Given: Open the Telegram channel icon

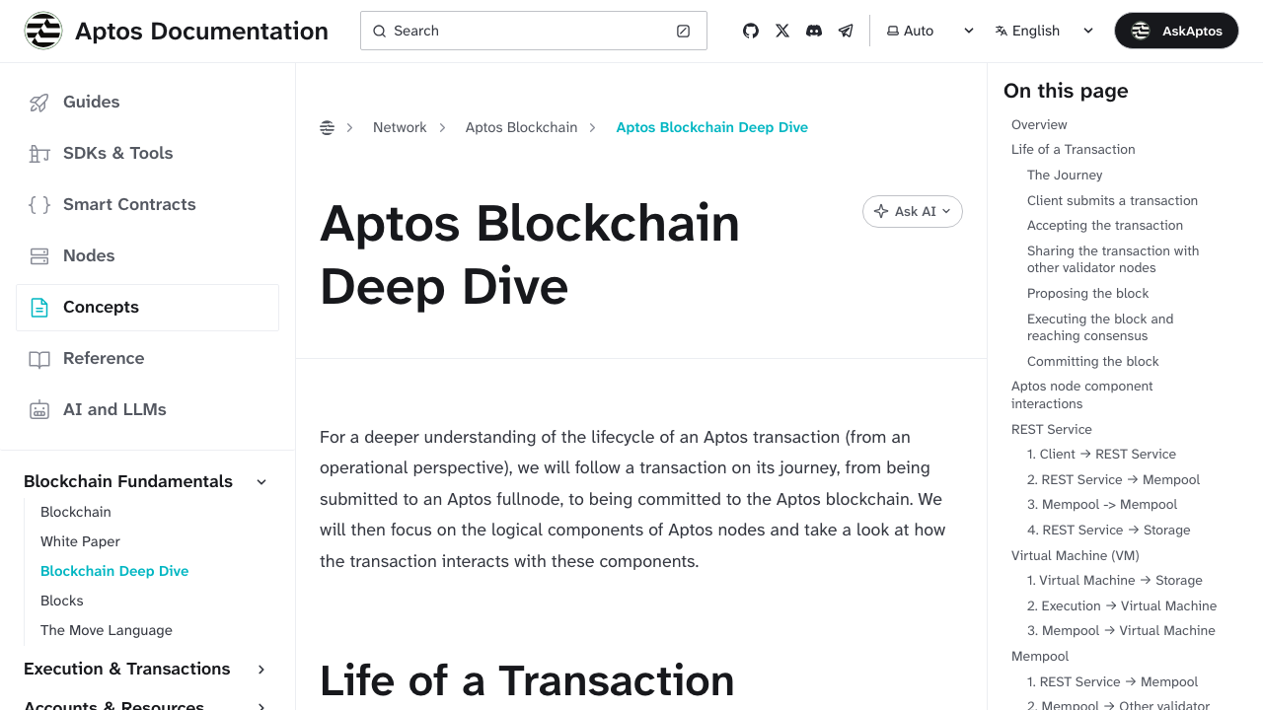Looking at the screenshot, I should click(845, 31).
